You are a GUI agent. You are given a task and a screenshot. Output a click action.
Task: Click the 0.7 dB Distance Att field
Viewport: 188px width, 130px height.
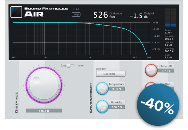[166, 71]
